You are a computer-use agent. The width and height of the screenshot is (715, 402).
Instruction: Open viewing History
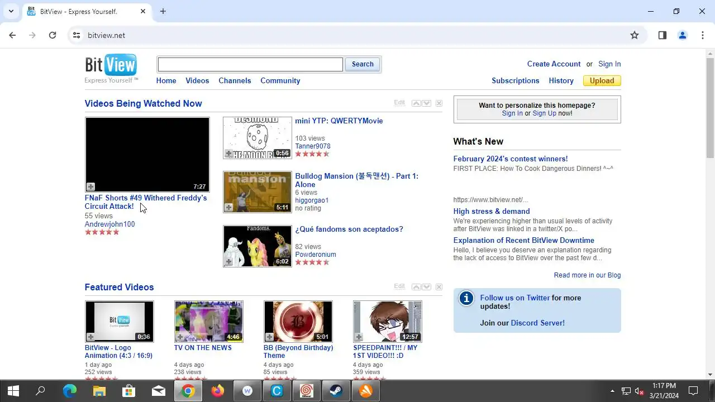[561, 81]
